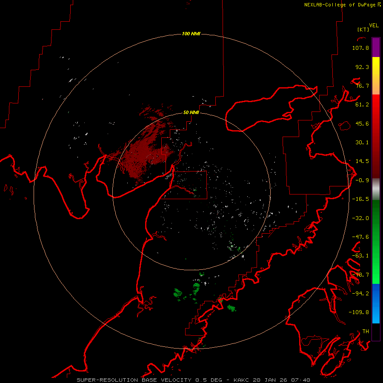Viewport: 383px width, 383px height.
Task: Click the bright green segment of the color bar
Action: 376,242
